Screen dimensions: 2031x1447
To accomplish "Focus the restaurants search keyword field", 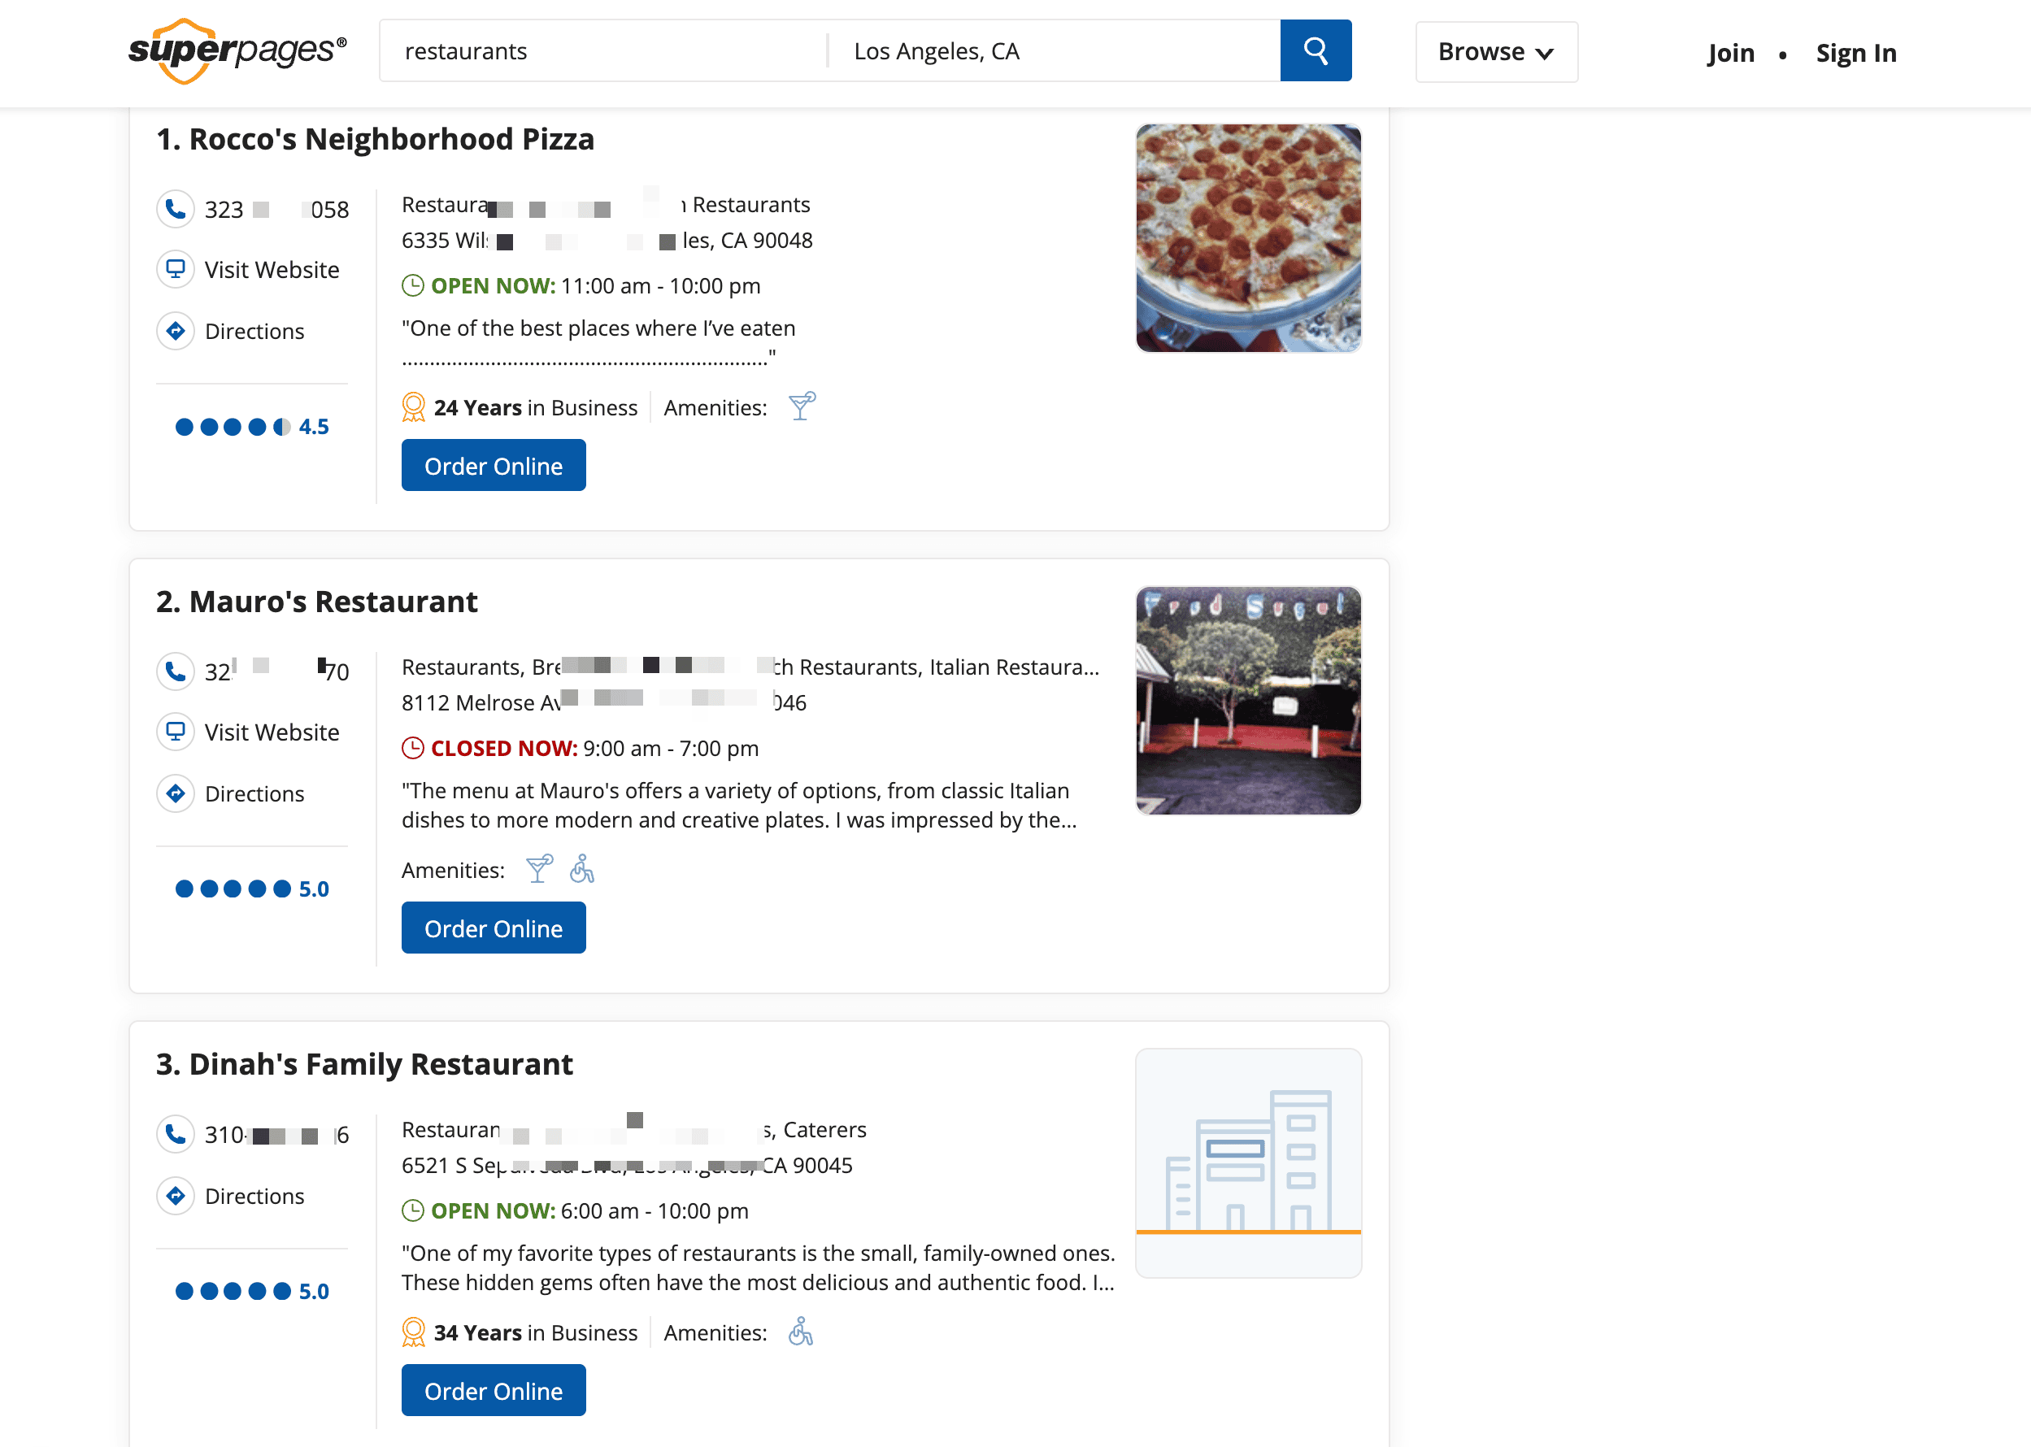I will (x=602, y=50).
